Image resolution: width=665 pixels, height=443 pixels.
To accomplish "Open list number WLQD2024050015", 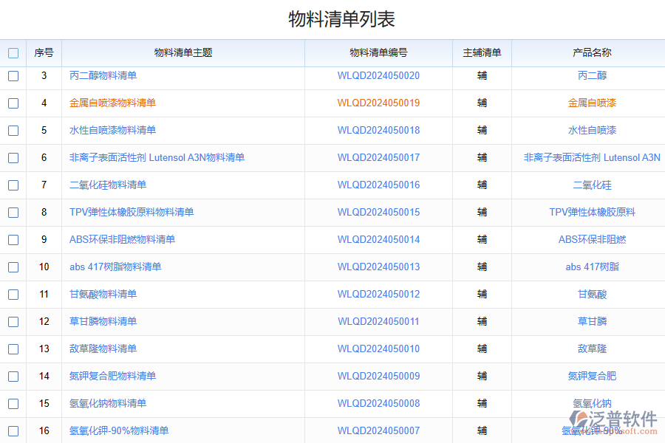I will [x=378, y=213].
